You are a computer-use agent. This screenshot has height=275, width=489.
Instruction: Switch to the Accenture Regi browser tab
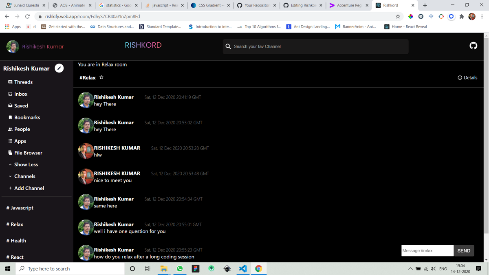coord(349,5)
